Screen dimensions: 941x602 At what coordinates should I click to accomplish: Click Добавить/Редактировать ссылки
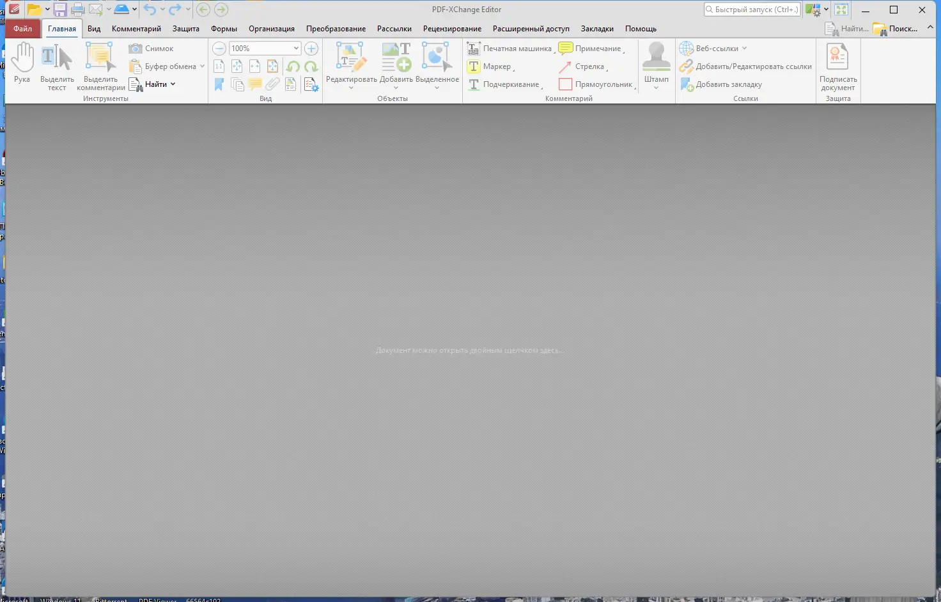(745, 66)
